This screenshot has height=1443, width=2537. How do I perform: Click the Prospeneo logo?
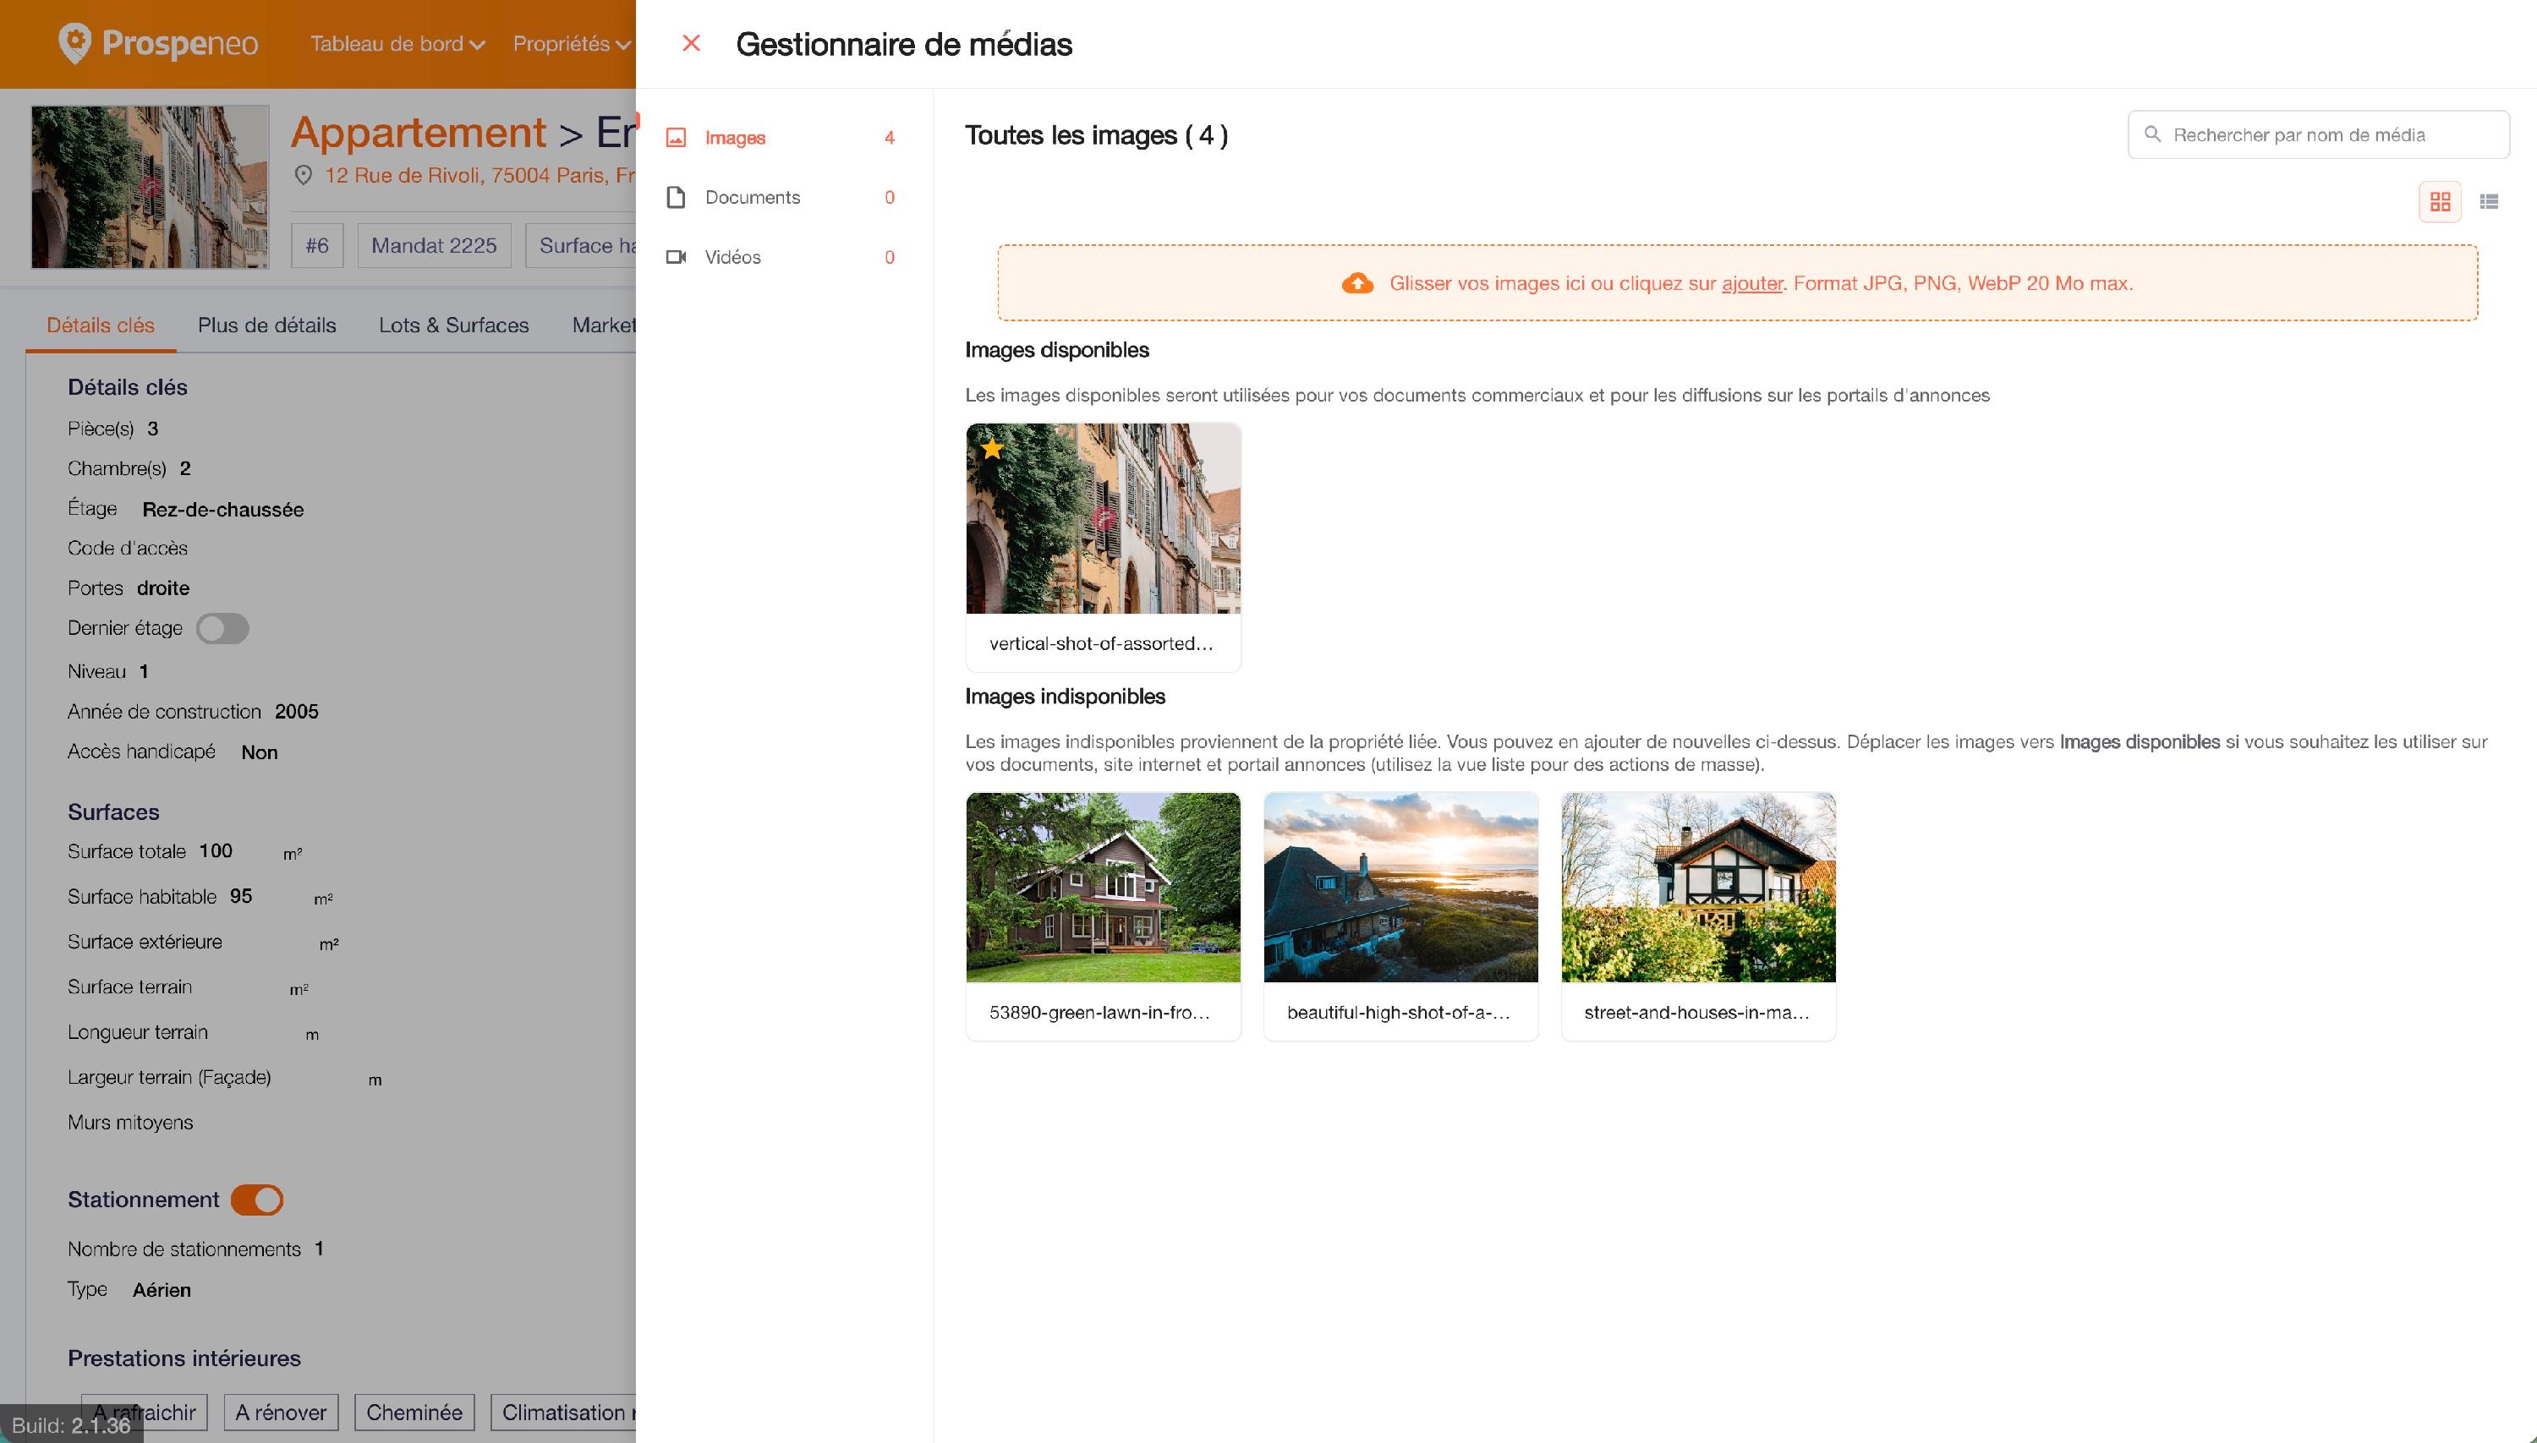tap(157, 44)
